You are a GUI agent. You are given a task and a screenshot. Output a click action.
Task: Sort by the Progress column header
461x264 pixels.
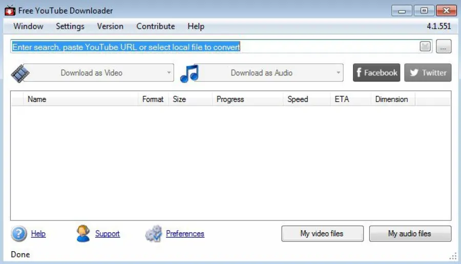pyautogui.click(x=247, y=99)
